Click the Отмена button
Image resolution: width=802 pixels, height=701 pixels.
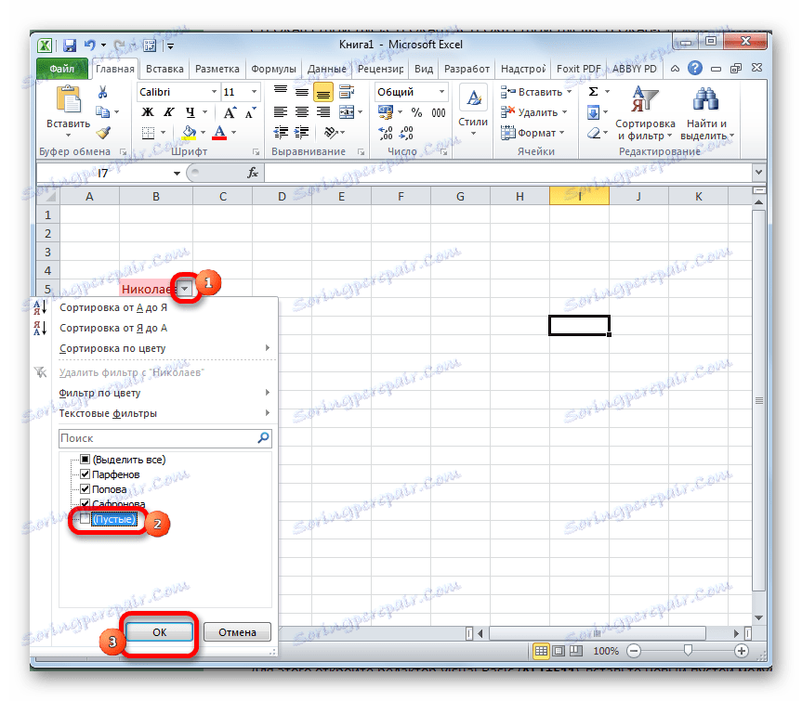[x=237, y=632]
